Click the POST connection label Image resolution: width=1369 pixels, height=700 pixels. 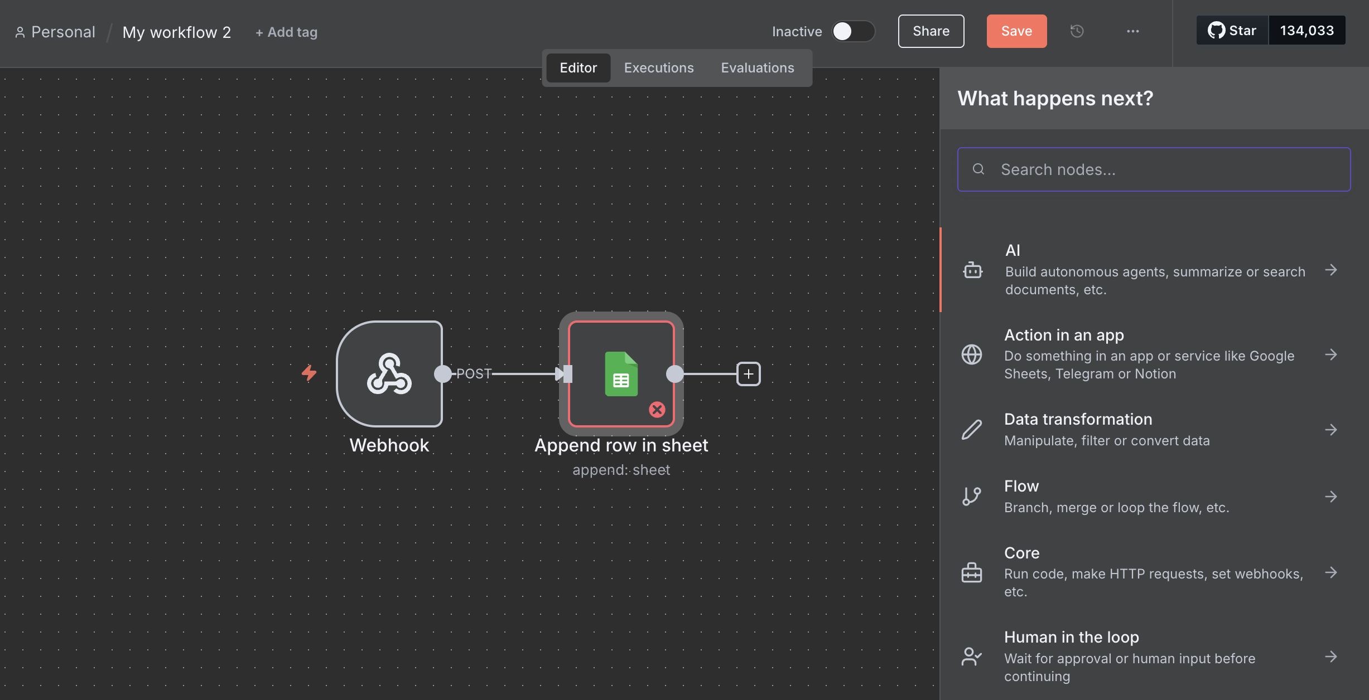pos(474,374)
